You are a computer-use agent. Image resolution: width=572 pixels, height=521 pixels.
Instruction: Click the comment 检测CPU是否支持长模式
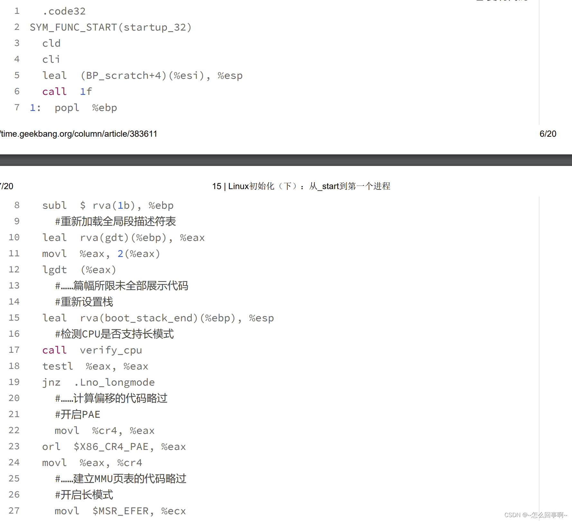[x=114, y=334]
